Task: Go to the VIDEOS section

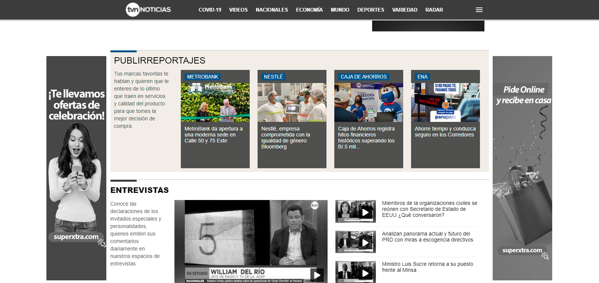Action: click(238, 10)
